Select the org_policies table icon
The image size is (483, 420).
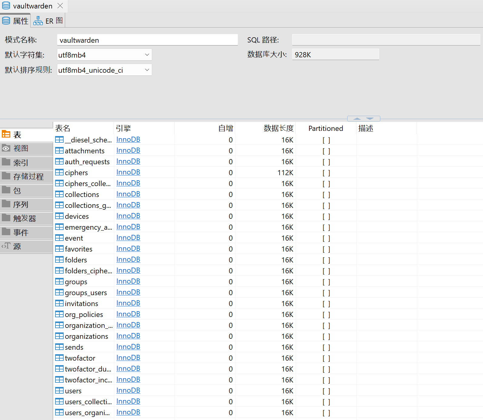pyautogui.click(x=59, y=314)
